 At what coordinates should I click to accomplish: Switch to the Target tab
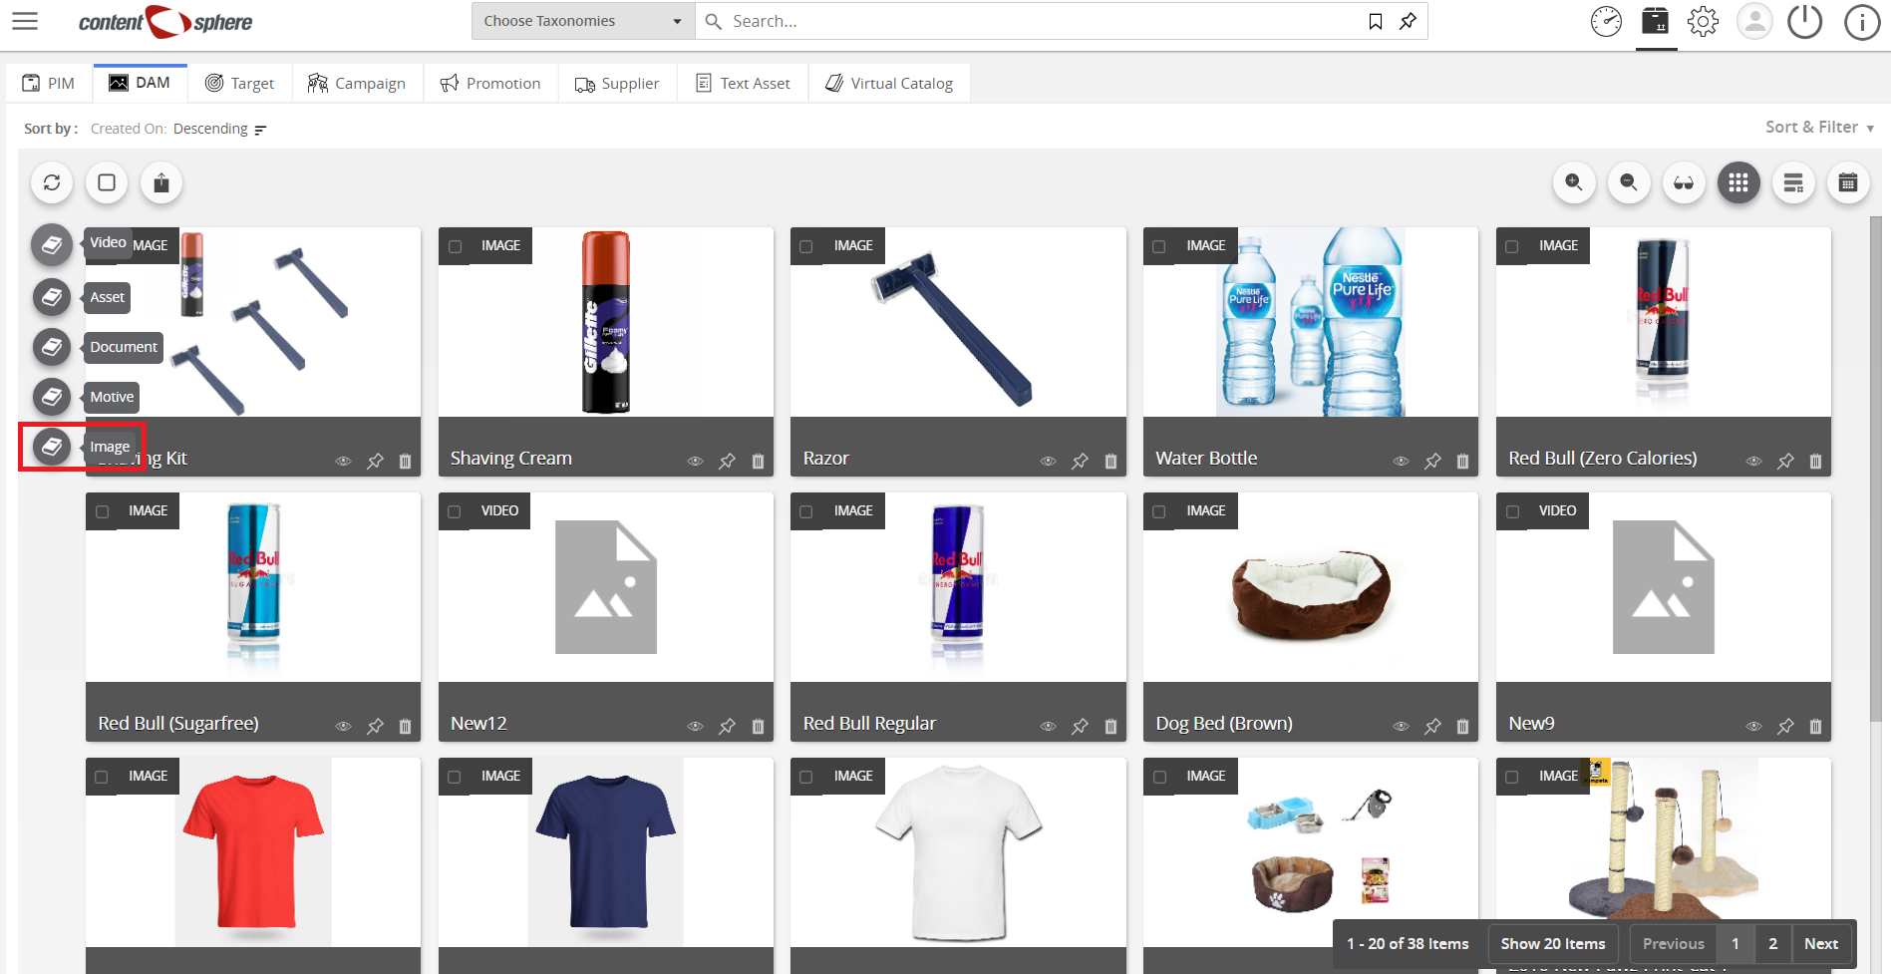(240, 83)
